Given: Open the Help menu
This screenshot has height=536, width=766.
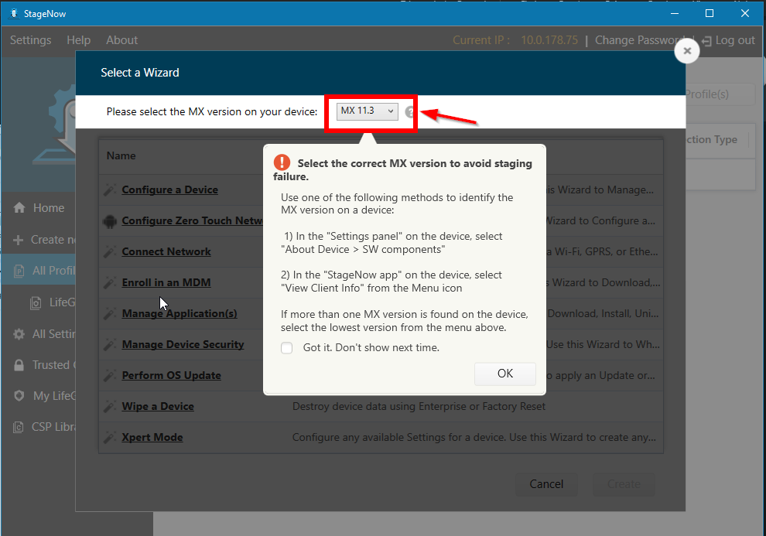Looking at the screenshot, I should [x=78, y=39].
